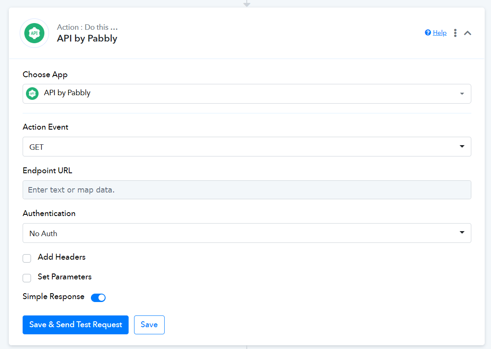The image size is (491, 349).
Task: Open the Action Event GET dropdown
Action: click(x=247, y=147)
